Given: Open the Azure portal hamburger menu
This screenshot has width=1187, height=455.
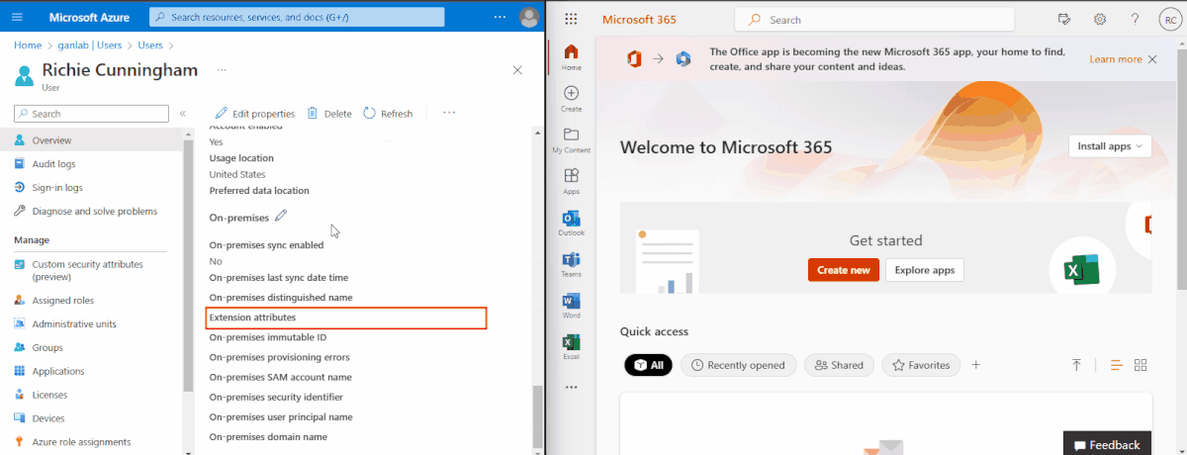Looking at the screenshot, I should pos(16,17).
